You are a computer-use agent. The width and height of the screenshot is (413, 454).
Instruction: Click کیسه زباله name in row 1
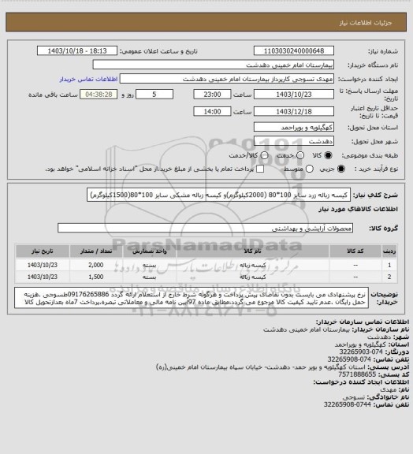(x=252, y=265)
